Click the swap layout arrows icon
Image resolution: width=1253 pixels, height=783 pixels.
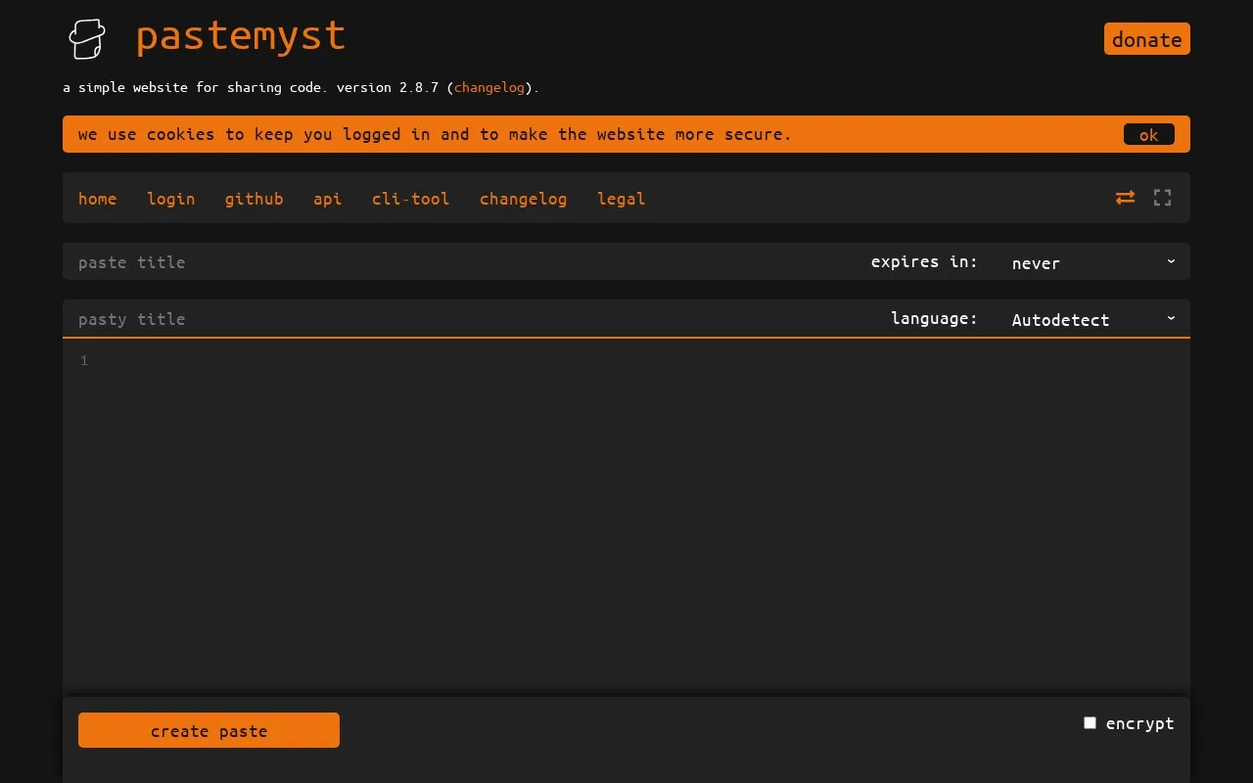pos(1126,198)
